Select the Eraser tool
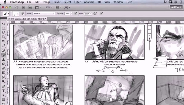This screenshot has width=184, height=105. point(3,68)
